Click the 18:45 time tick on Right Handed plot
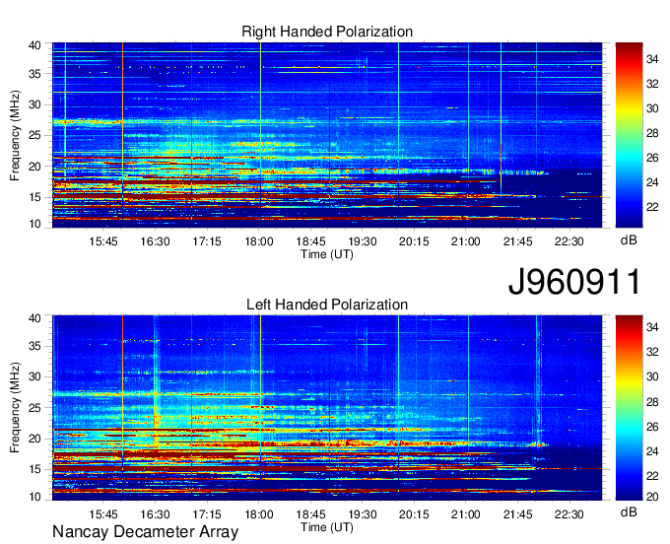Viewport: 670px width, 544px height. (x=310, y=241)
